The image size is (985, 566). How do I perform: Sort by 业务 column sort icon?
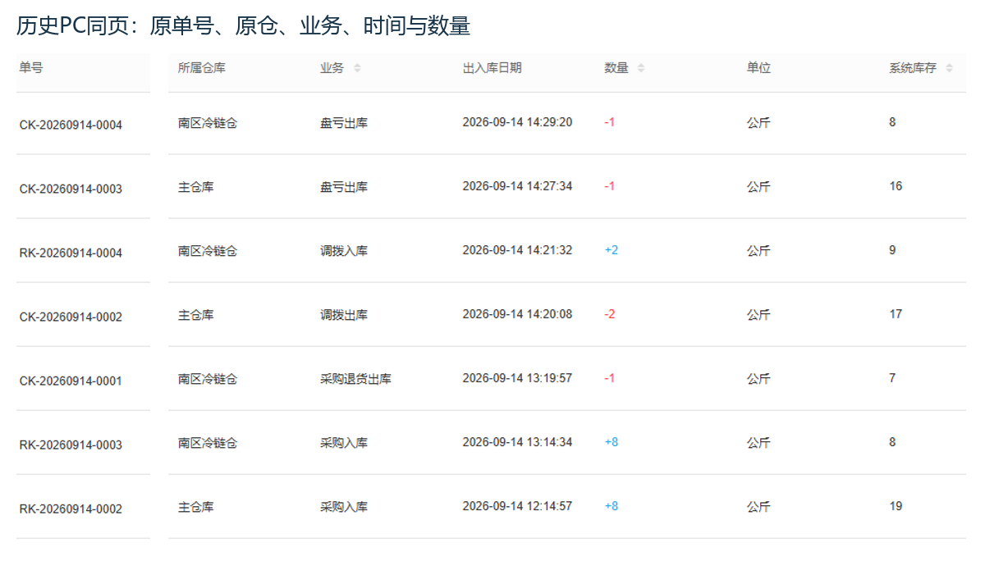point(357,68)
